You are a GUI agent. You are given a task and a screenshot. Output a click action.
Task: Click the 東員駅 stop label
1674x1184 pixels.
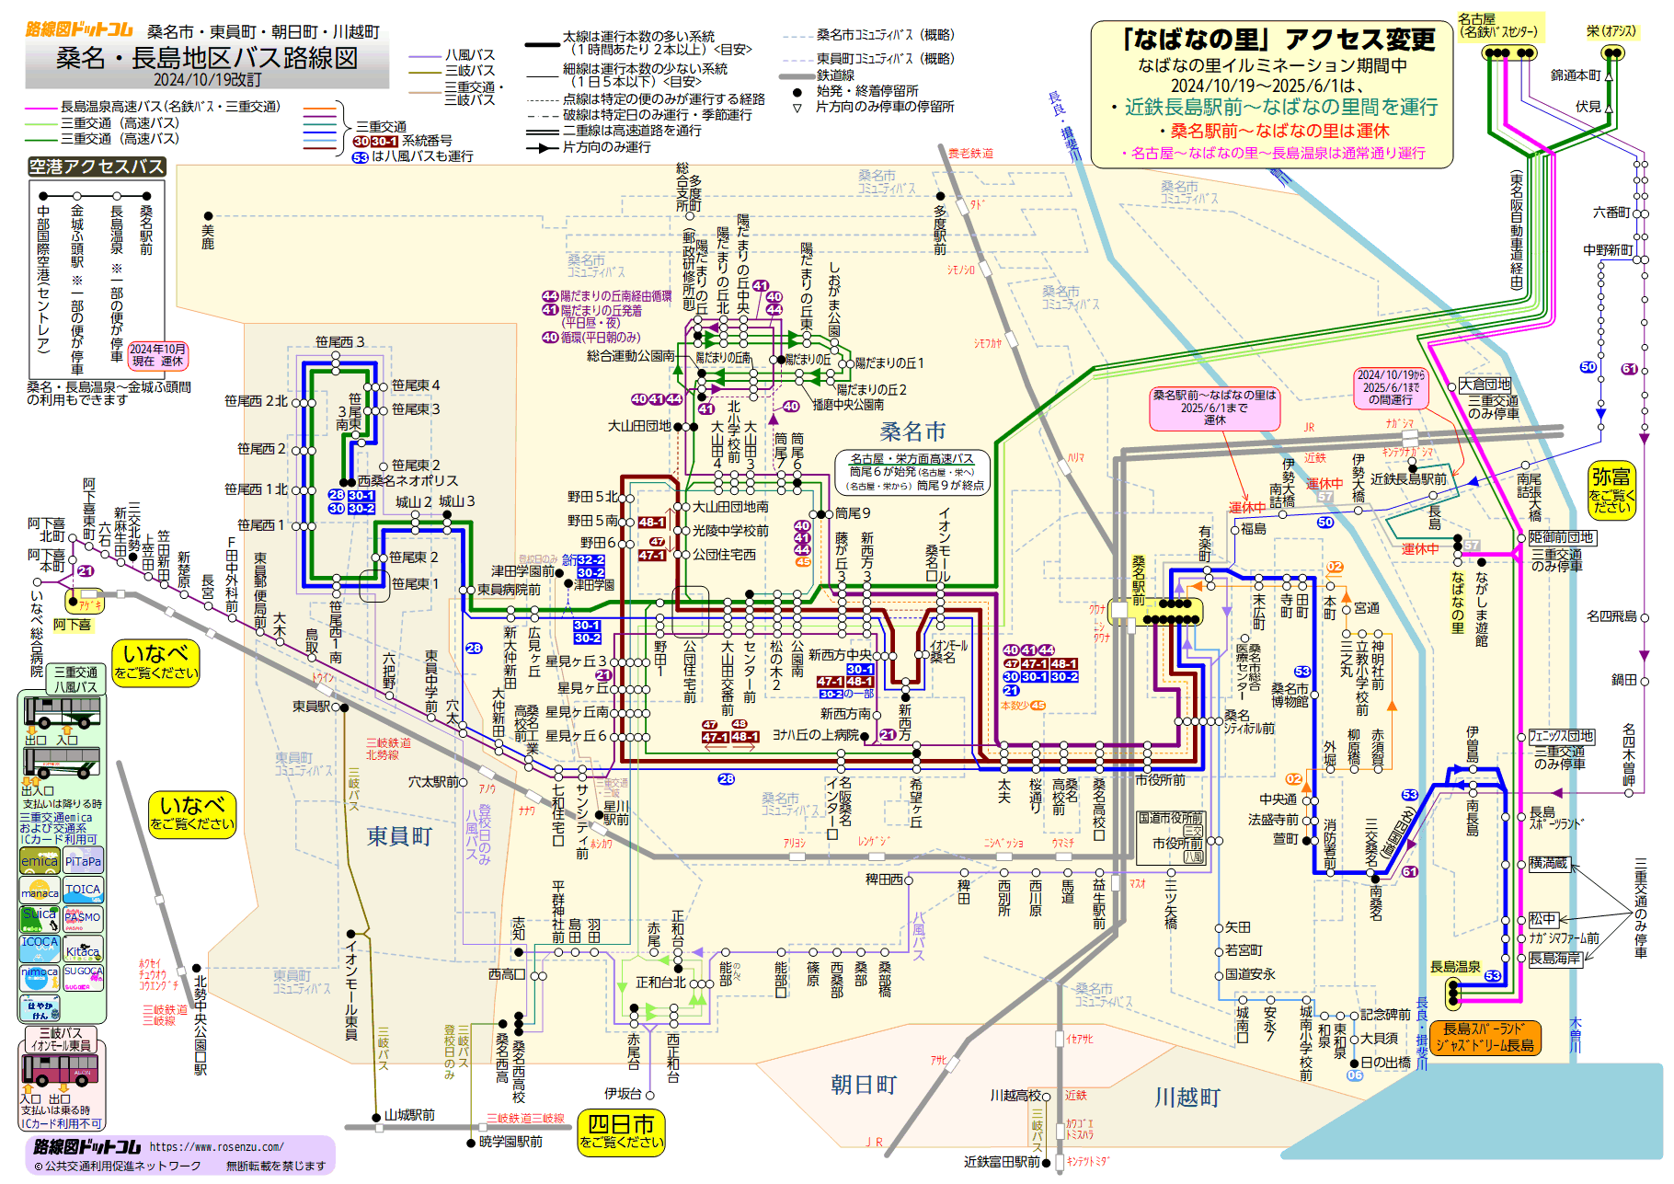point(311,707)
